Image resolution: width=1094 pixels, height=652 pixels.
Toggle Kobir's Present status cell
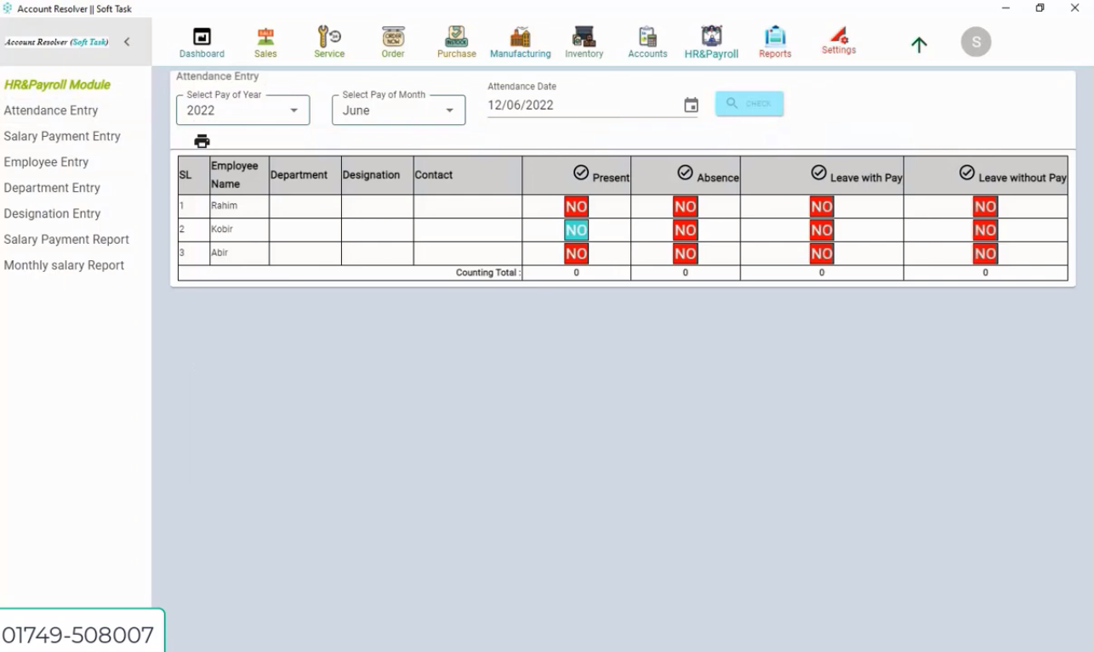coord(575,229)
